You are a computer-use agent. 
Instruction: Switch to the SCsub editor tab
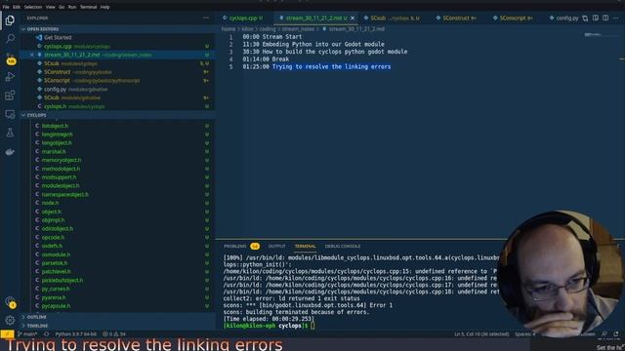click(x=395, y=18)
